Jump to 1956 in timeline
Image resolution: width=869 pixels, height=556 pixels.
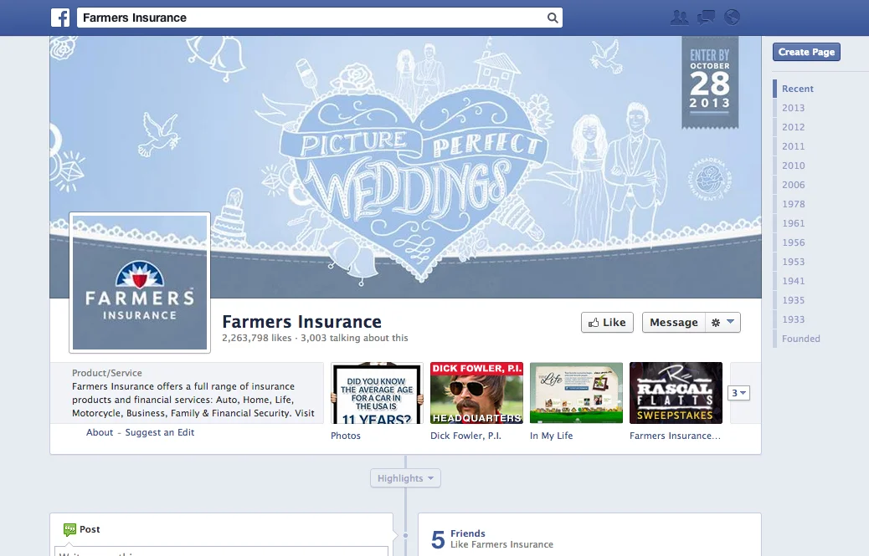793,242
